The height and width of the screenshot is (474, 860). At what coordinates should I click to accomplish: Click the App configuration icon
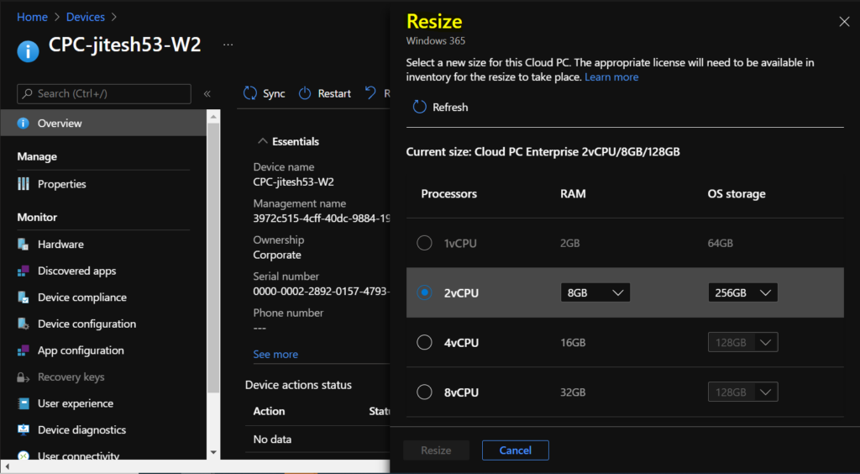tap(23, 350)
